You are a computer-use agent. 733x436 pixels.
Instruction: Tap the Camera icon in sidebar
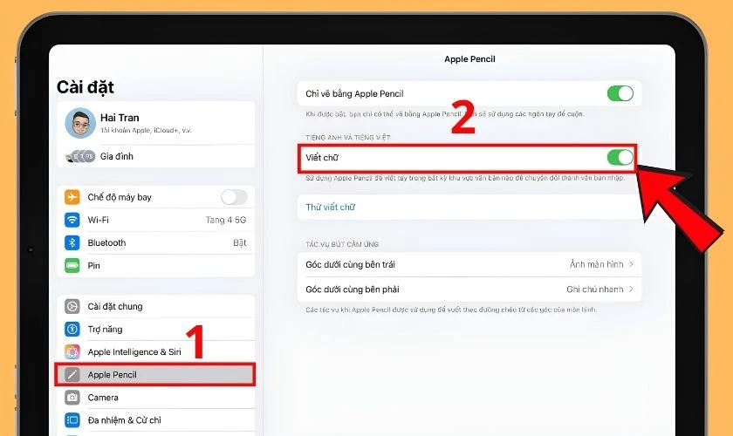[72, 398]
